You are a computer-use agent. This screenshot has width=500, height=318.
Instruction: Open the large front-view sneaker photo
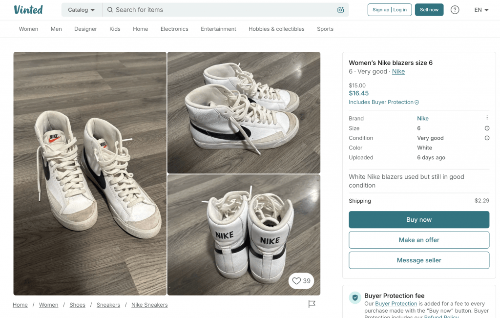pos(90,173)
